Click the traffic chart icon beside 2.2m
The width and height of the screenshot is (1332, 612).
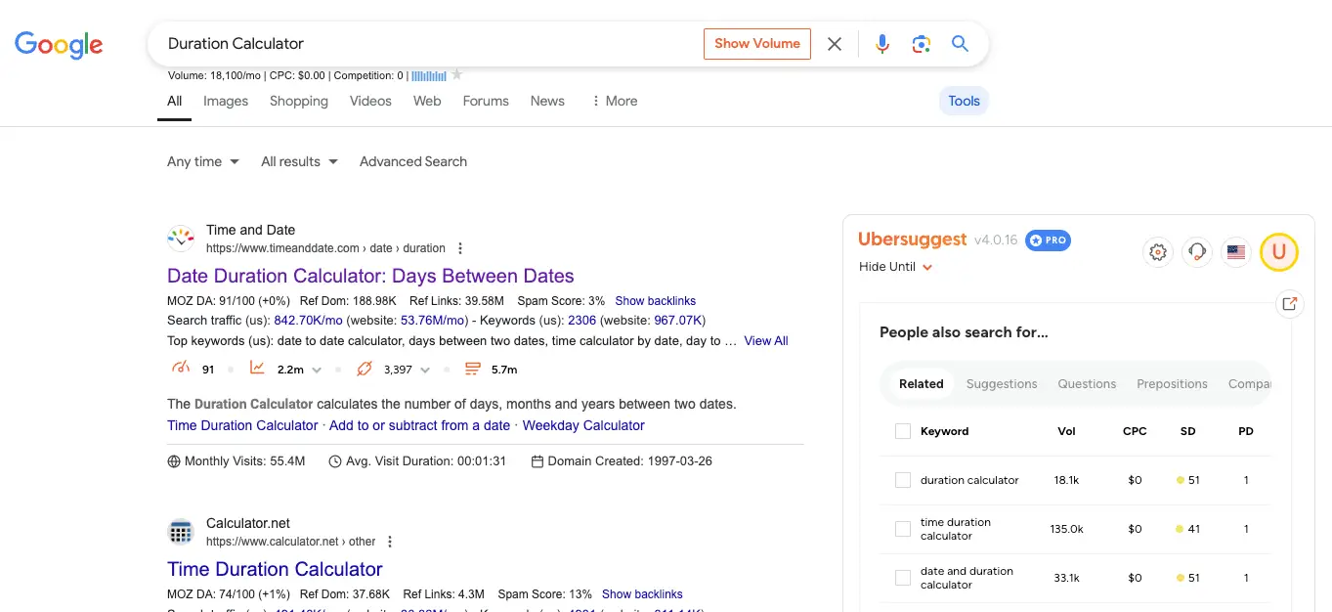257,369
